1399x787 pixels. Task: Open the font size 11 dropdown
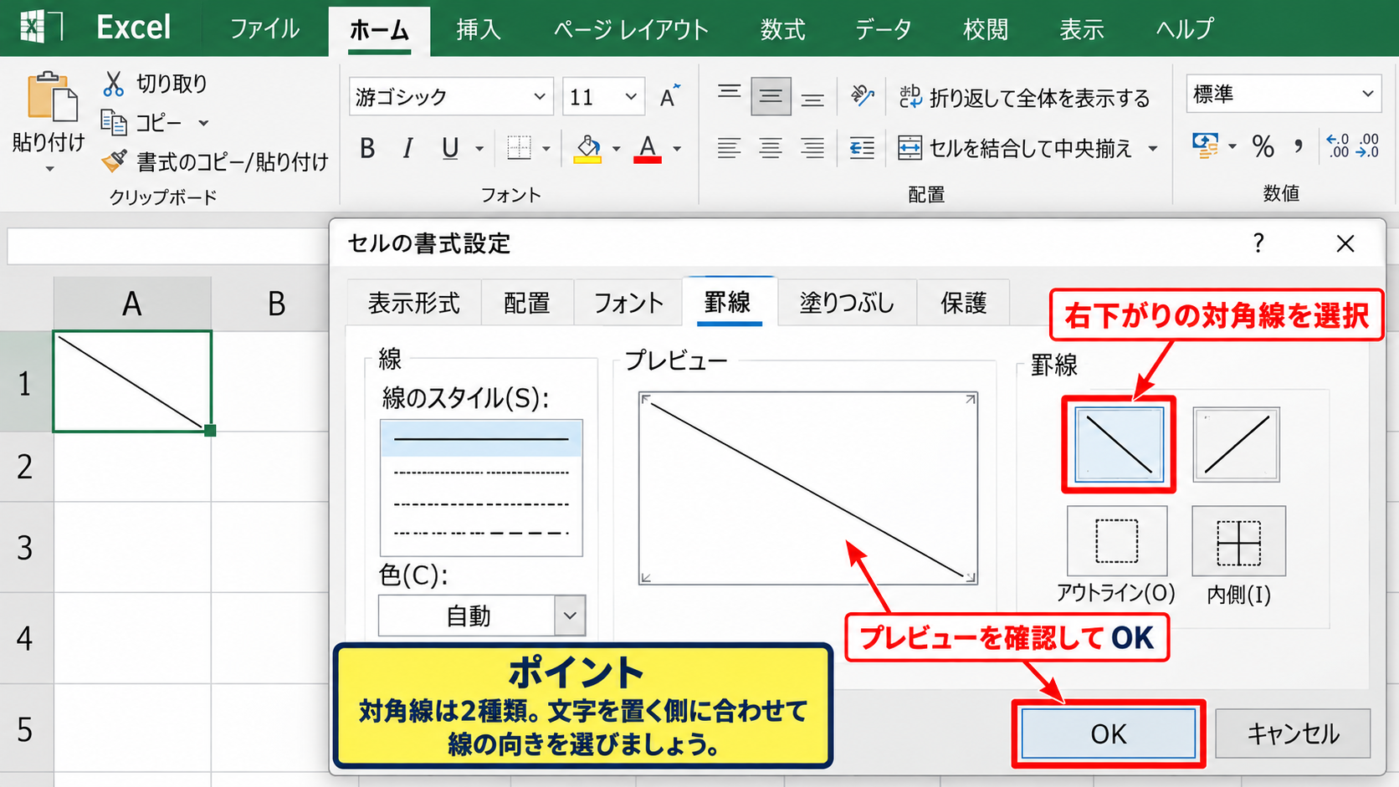(x=631, y=97)
